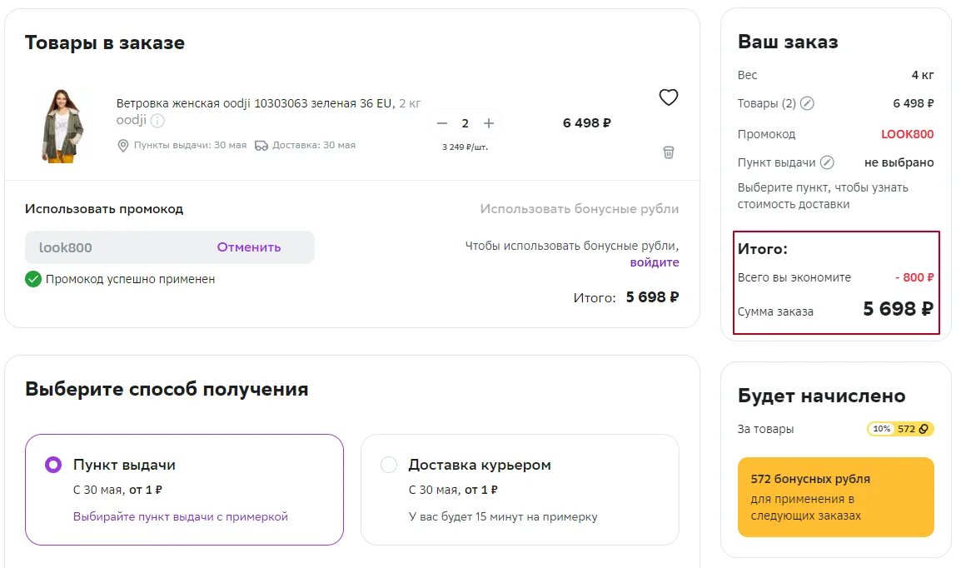Click the green checkmark near promocode confirmation
Image resolution: width=961 pixels, height=568 pixels.
33,280
